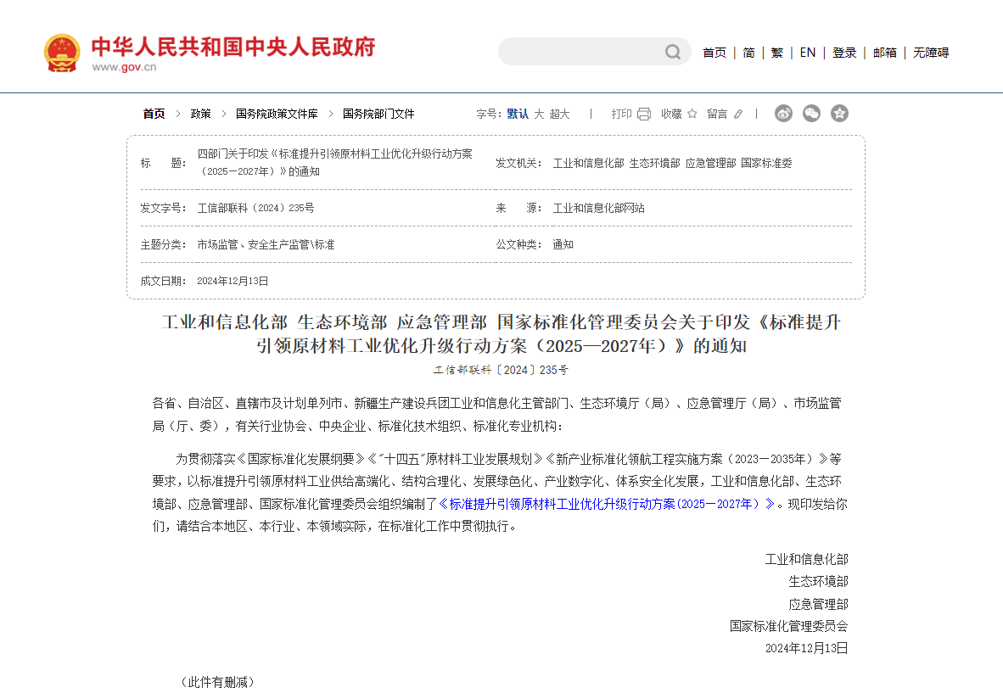This screenshot has height=693, width=1003.
Task: Select 默认 font size
Action: (x=518, y=114)
